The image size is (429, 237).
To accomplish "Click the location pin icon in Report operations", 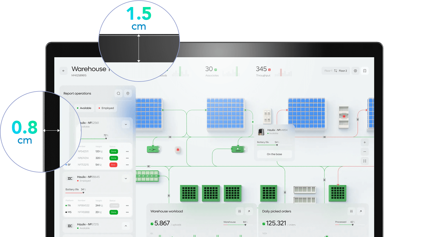I will pyautogui.click(x=128, y=93).
